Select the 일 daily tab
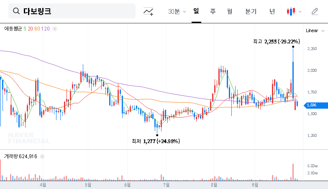Image resolution: width=328 pixels, height=189 pixels. click(x=196, y=11)
